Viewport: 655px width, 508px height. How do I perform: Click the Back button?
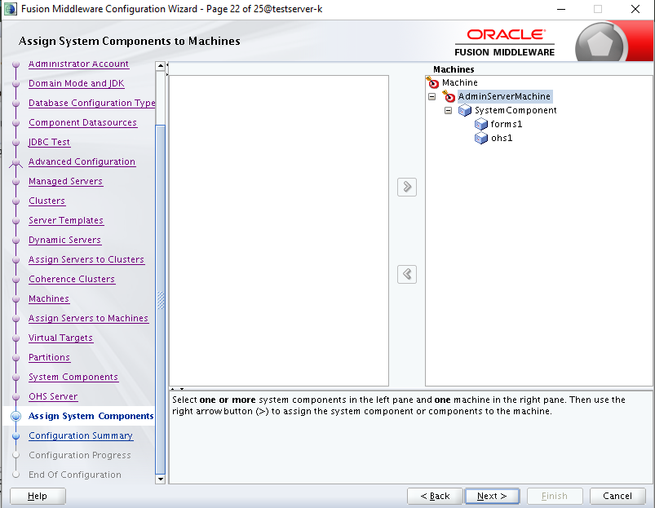click(x=435, y=496)
